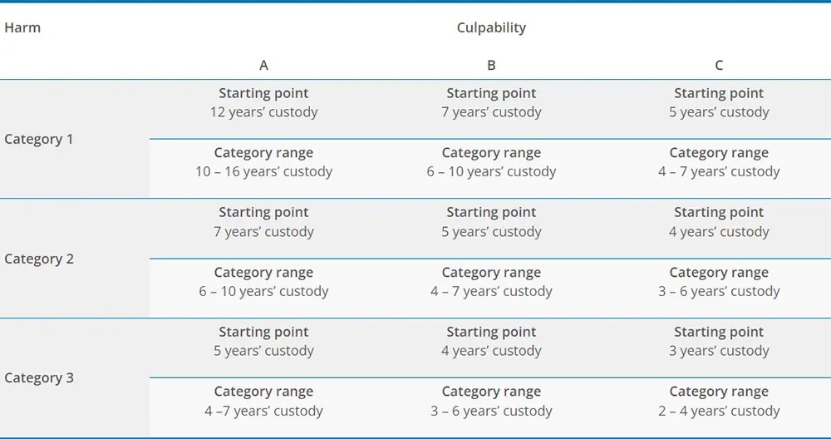Click culpability column A header

click(x=263, y=65)
